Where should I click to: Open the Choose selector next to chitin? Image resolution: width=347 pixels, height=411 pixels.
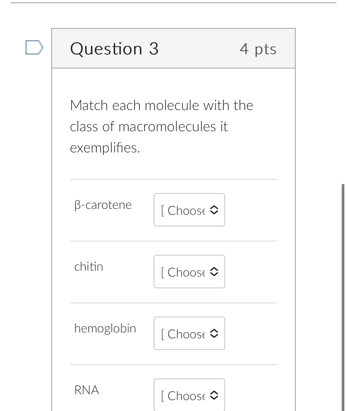click(189, 272)
